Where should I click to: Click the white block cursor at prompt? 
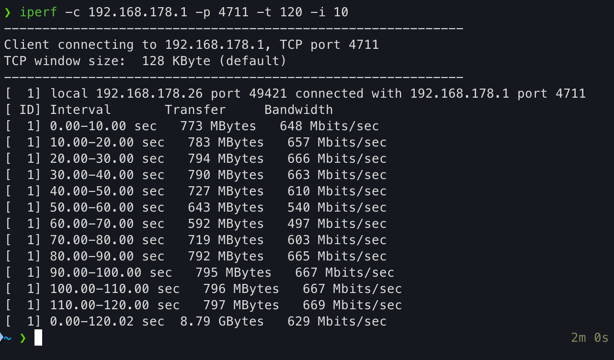[x=38, y=337]
